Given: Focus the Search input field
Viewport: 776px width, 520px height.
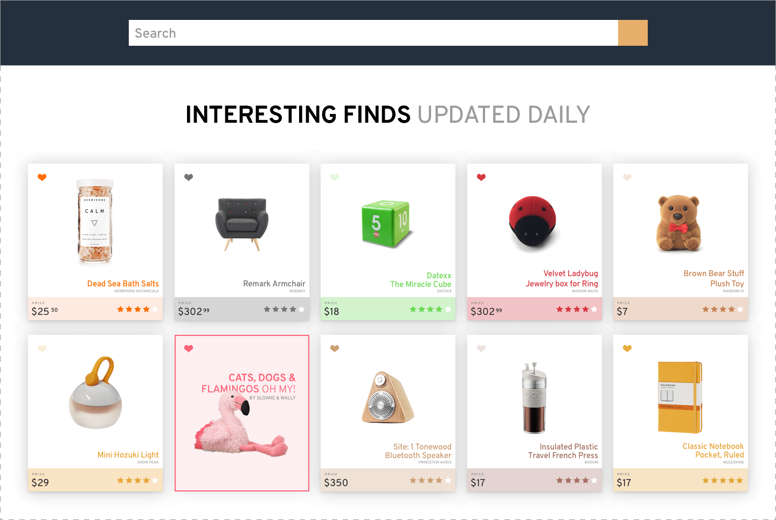Looking at the screenshot, I should pos(373,33).
